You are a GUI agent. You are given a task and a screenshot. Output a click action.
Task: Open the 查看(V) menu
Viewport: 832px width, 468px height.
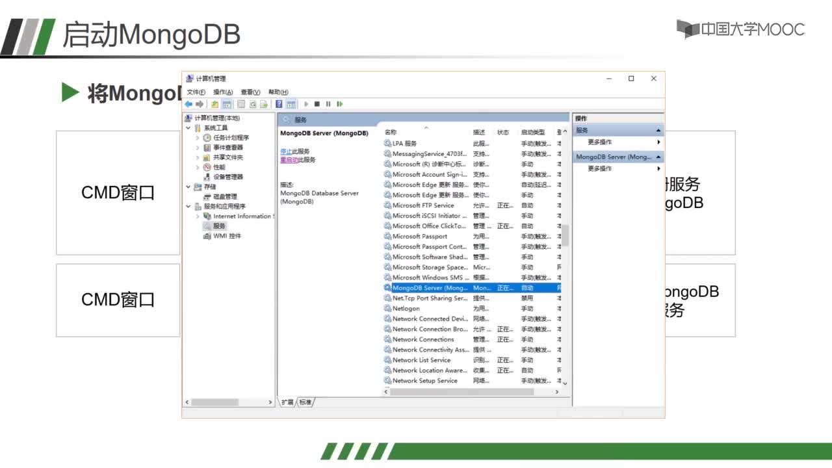click(x=250, y=92)
